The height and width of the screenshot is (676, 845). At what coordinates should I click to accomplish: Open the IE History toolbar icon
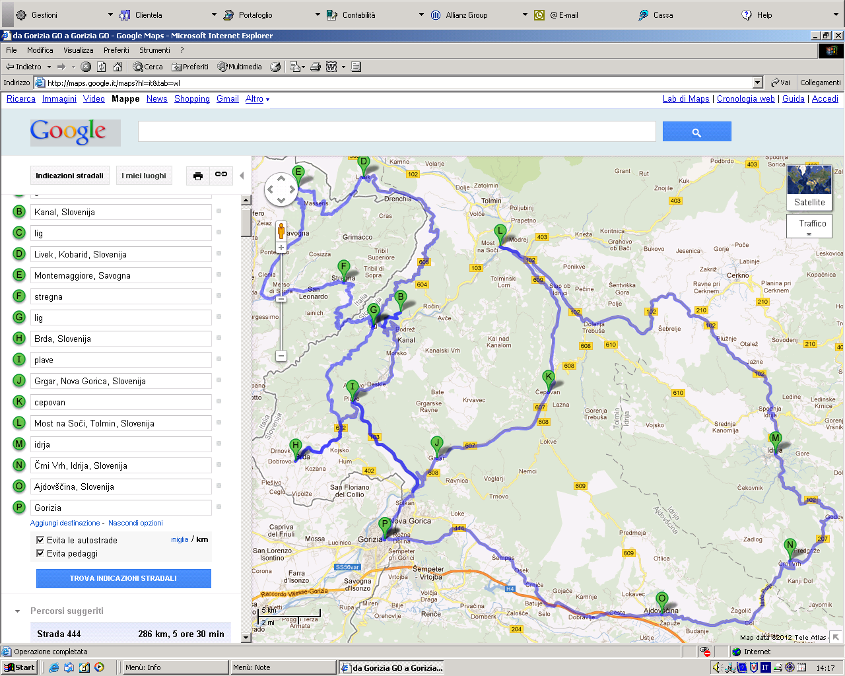[x=276, y=67]
